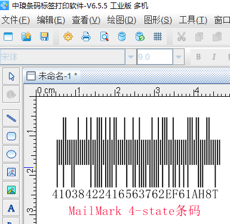Open the database settings cylinder icon

click(x=122, y=36)
